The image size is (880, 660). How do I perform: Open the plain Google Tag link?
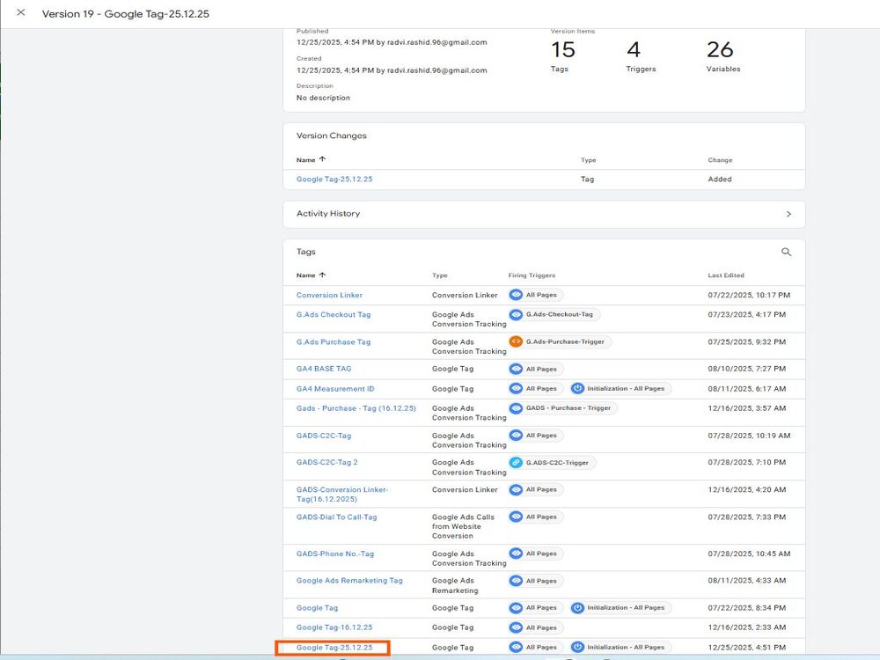tap(317, 608)
